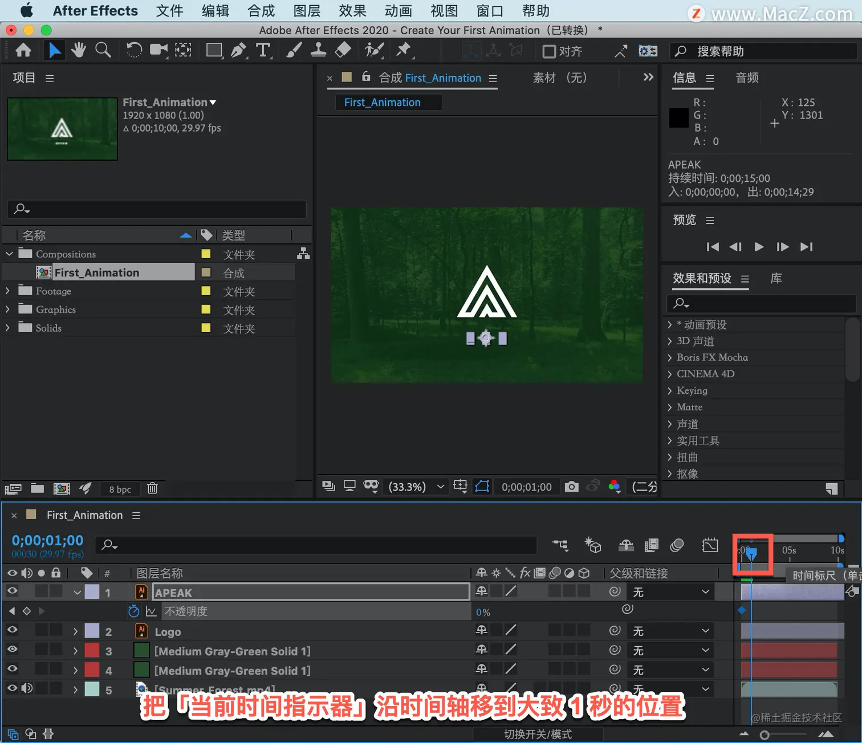The width and height of the screenshot is (862, 743).
Task: Click the timeline zoom slider
Action: point(764,735)
